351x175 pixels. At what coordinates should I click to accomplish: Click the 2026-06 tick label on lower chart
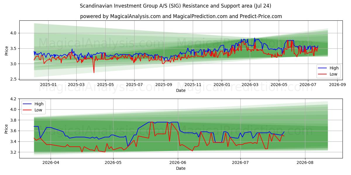click(x=178, y=162)
